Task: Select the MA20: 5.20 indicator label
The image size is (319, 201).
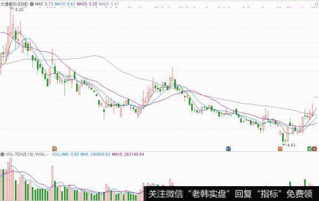Action: coord(87,4)
